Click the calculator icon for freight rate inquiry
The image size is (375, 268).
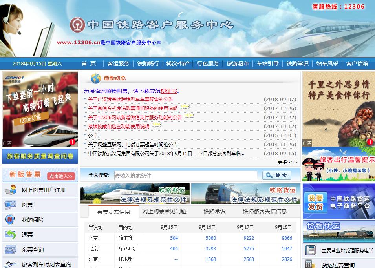pyautogui.click(x=309, y=264)
